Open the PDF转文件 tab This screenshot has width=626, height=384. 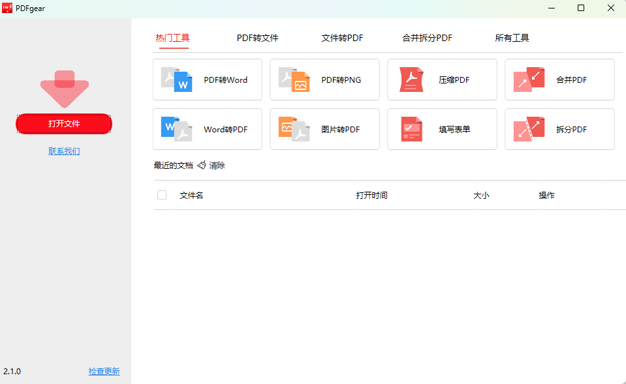click(257, 38)
